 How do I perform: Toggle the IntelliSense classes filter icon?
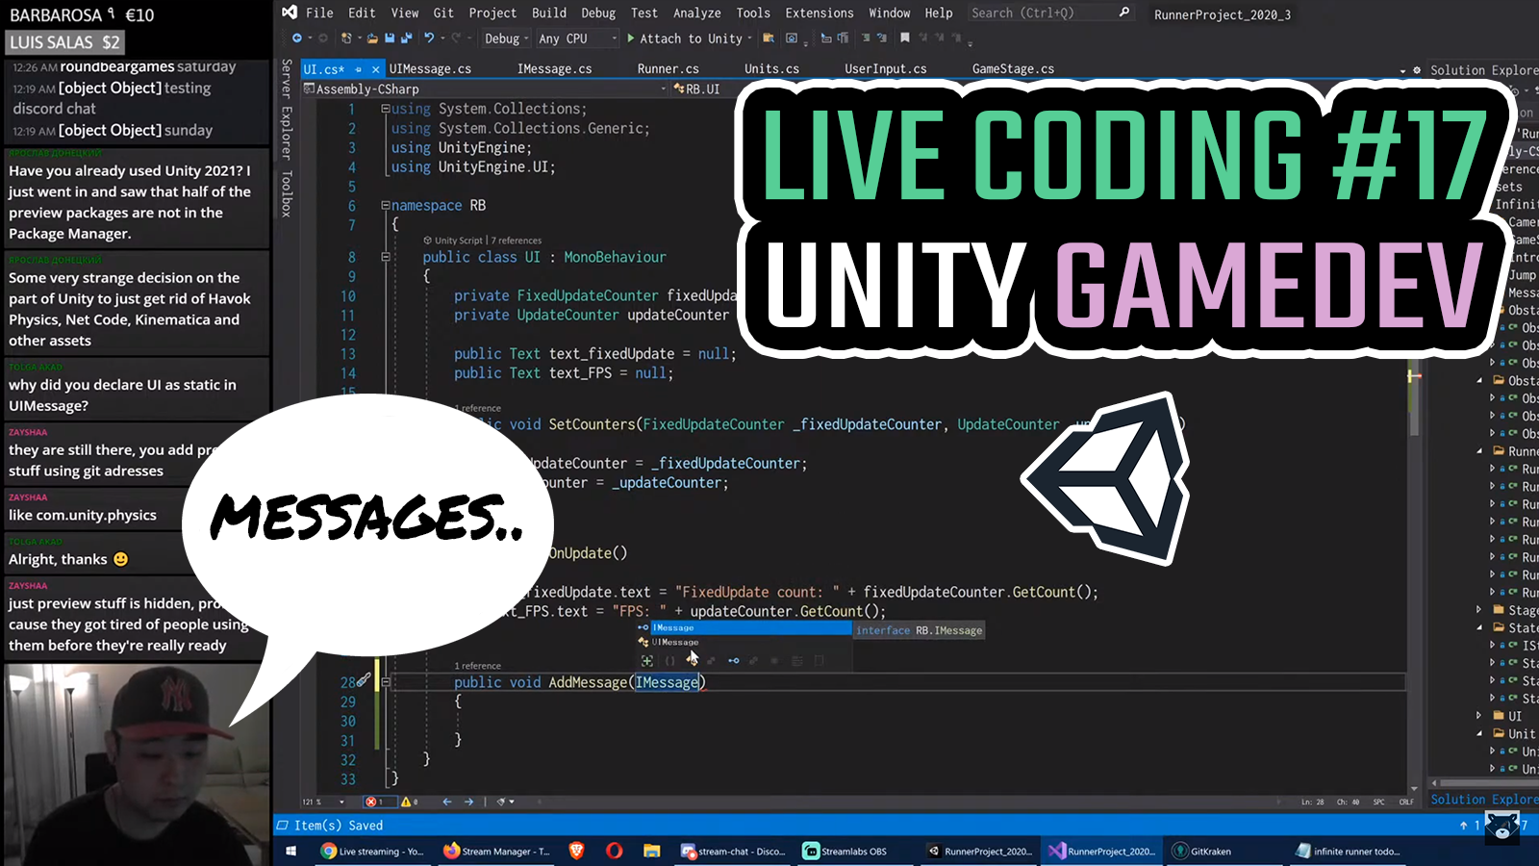point(692,661)
